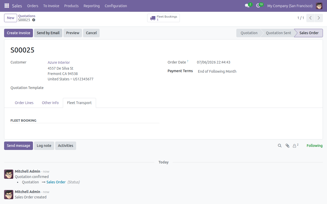Open the To Invoice menu
Viewport: 327px width, 204px height.
pos(51,6)
